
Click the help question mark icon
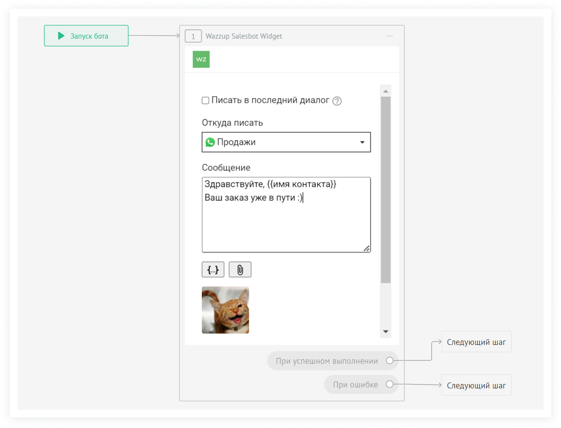(x=337, y=101)
